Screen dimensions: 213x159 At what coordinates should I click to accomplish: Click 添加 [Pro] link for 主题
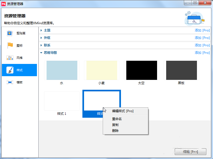202,30
